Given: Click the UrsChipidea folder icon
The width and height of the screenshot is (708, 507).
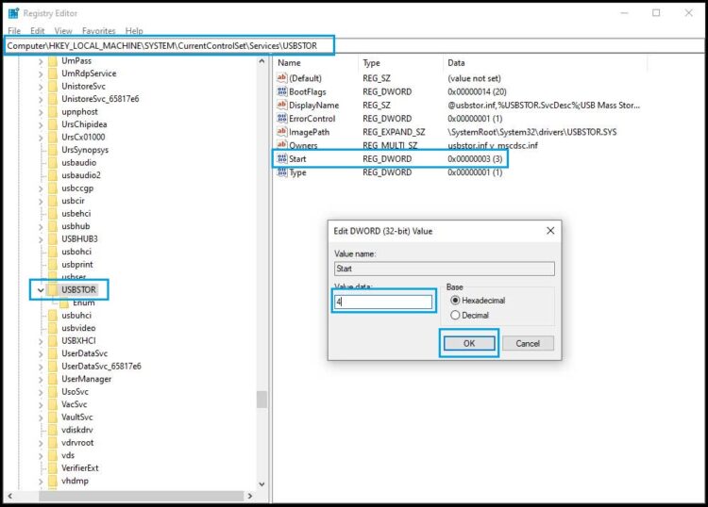Looking at the screenshot, I should click(x=53, y=124).
